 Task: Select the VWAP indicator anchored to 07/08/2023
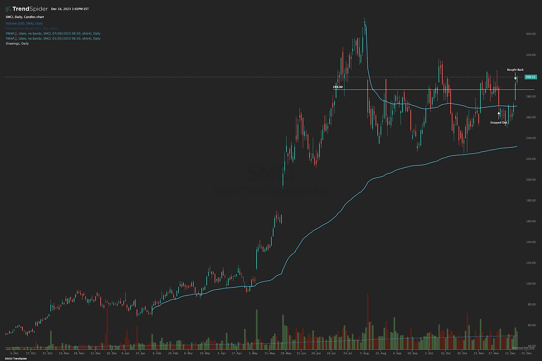53,33
